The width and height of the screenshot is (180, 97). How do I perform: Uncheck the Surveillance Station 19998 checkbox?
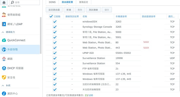(x=55, y=58)
